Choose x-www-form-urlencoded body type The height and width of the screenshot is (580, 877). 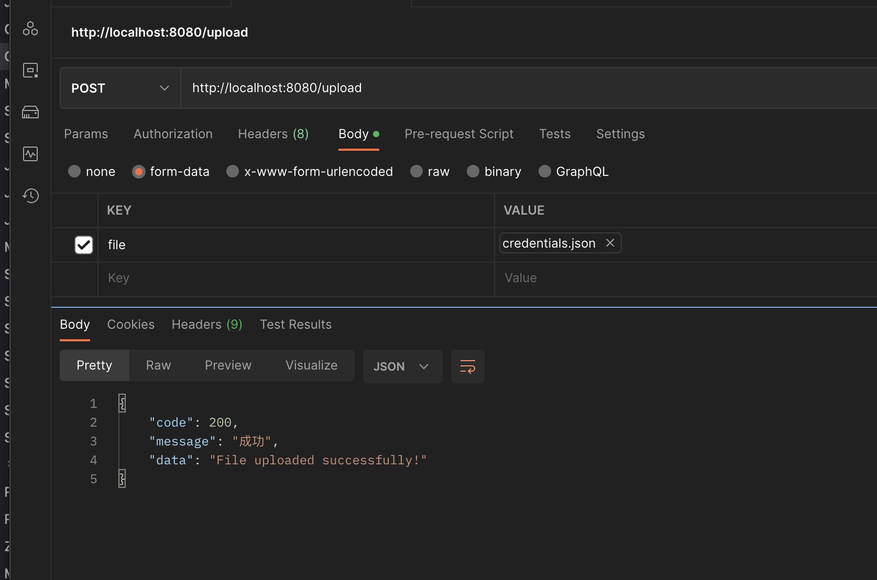pos(233,172)
